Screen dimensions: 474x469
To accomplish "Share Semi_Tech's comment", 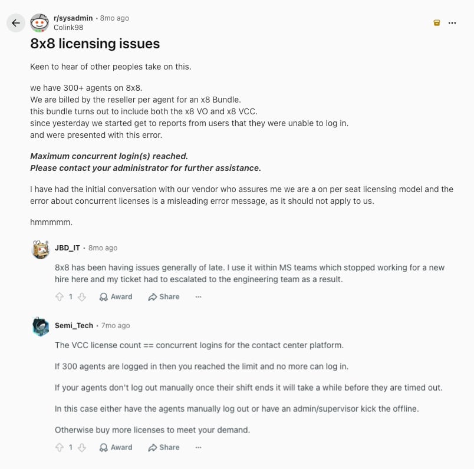I will coord(164,447).
